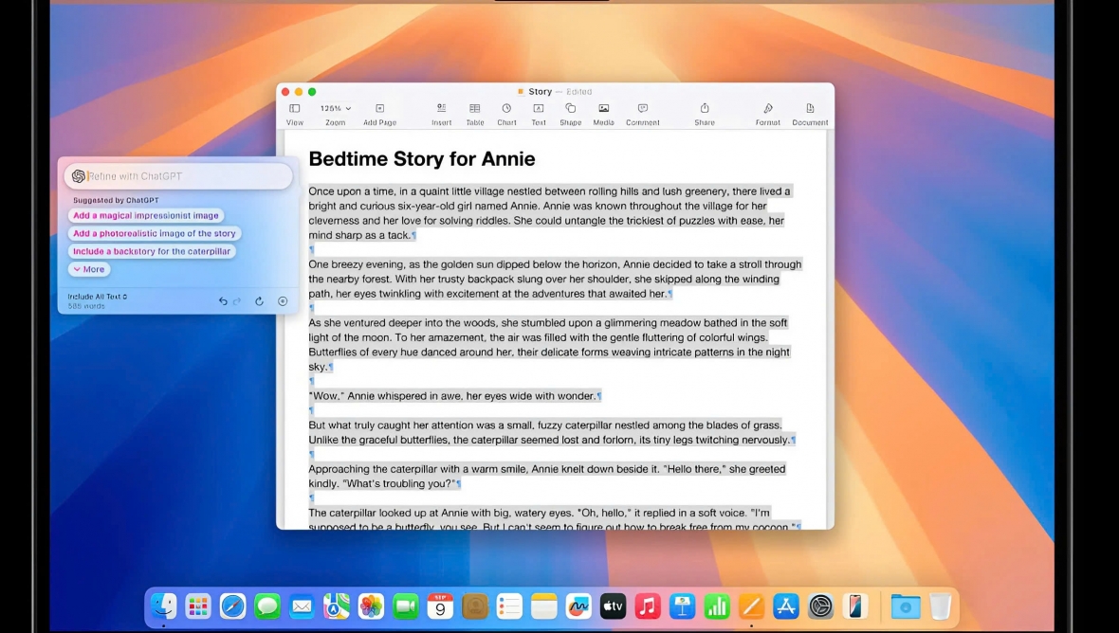Click the paragraph starting 'Approaching the caterpillar'
1119x633 pixels.
pos(546,477)
